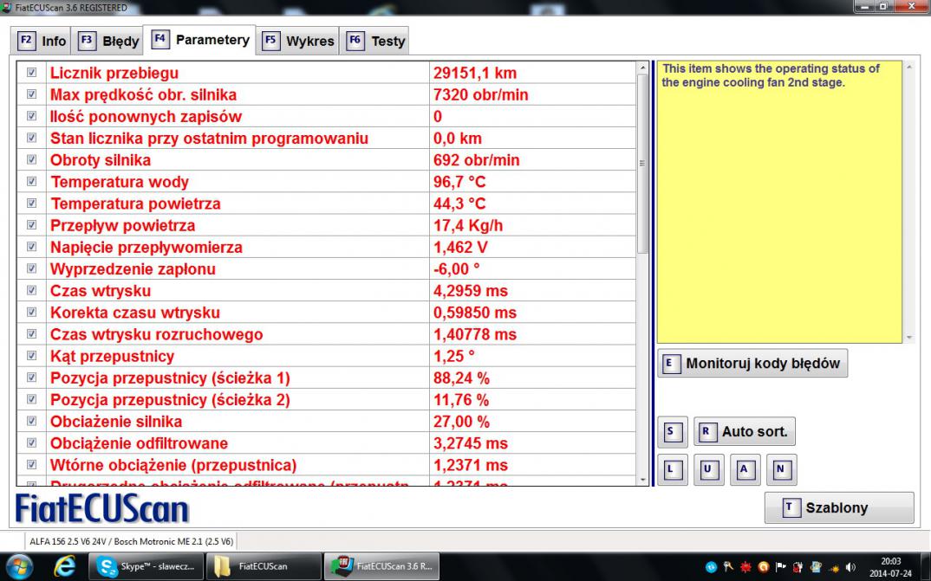
Task: Click Monitoruj kody błędów button
Action: (x=752, y=363)
